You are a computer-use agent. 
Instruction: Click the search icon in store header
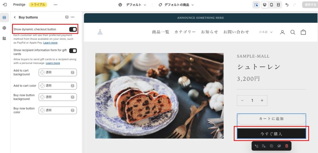(293, 32)
